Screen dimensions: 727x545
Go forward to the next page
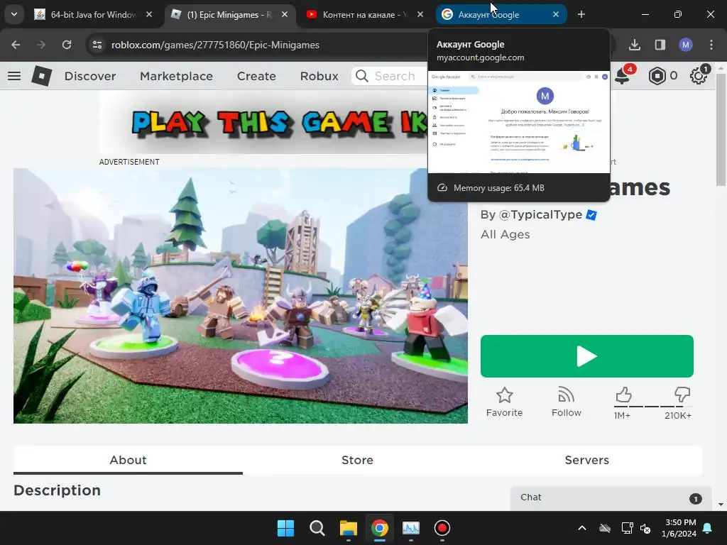click(41, 45)
